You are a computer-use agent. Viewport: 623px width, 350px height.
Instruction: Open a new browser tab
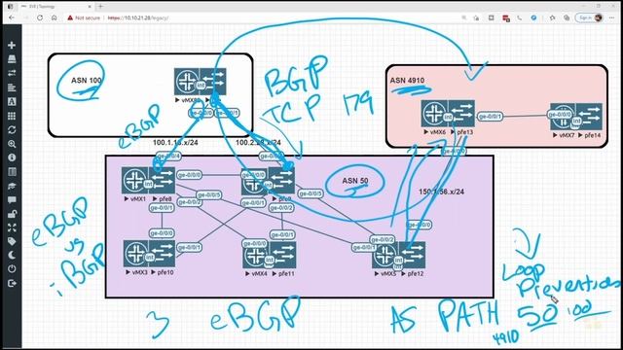point(101,7)
